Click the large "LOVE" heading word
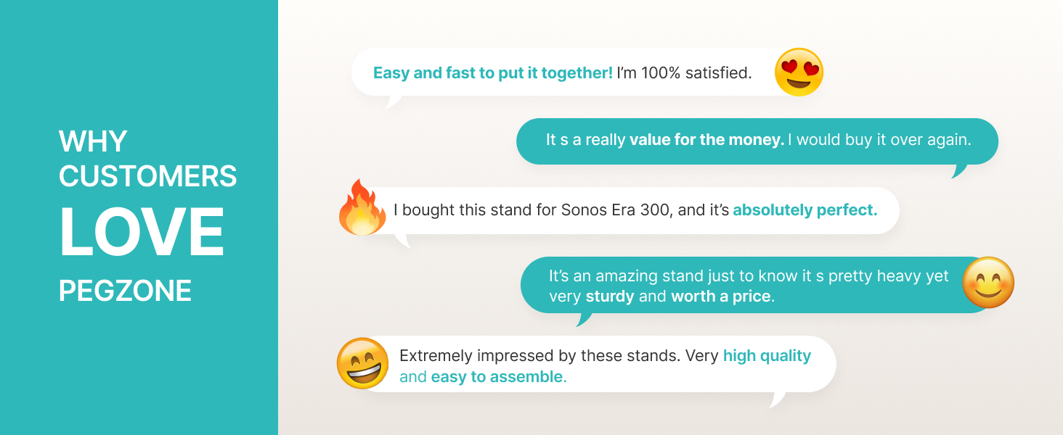 [x=142, y=233]
